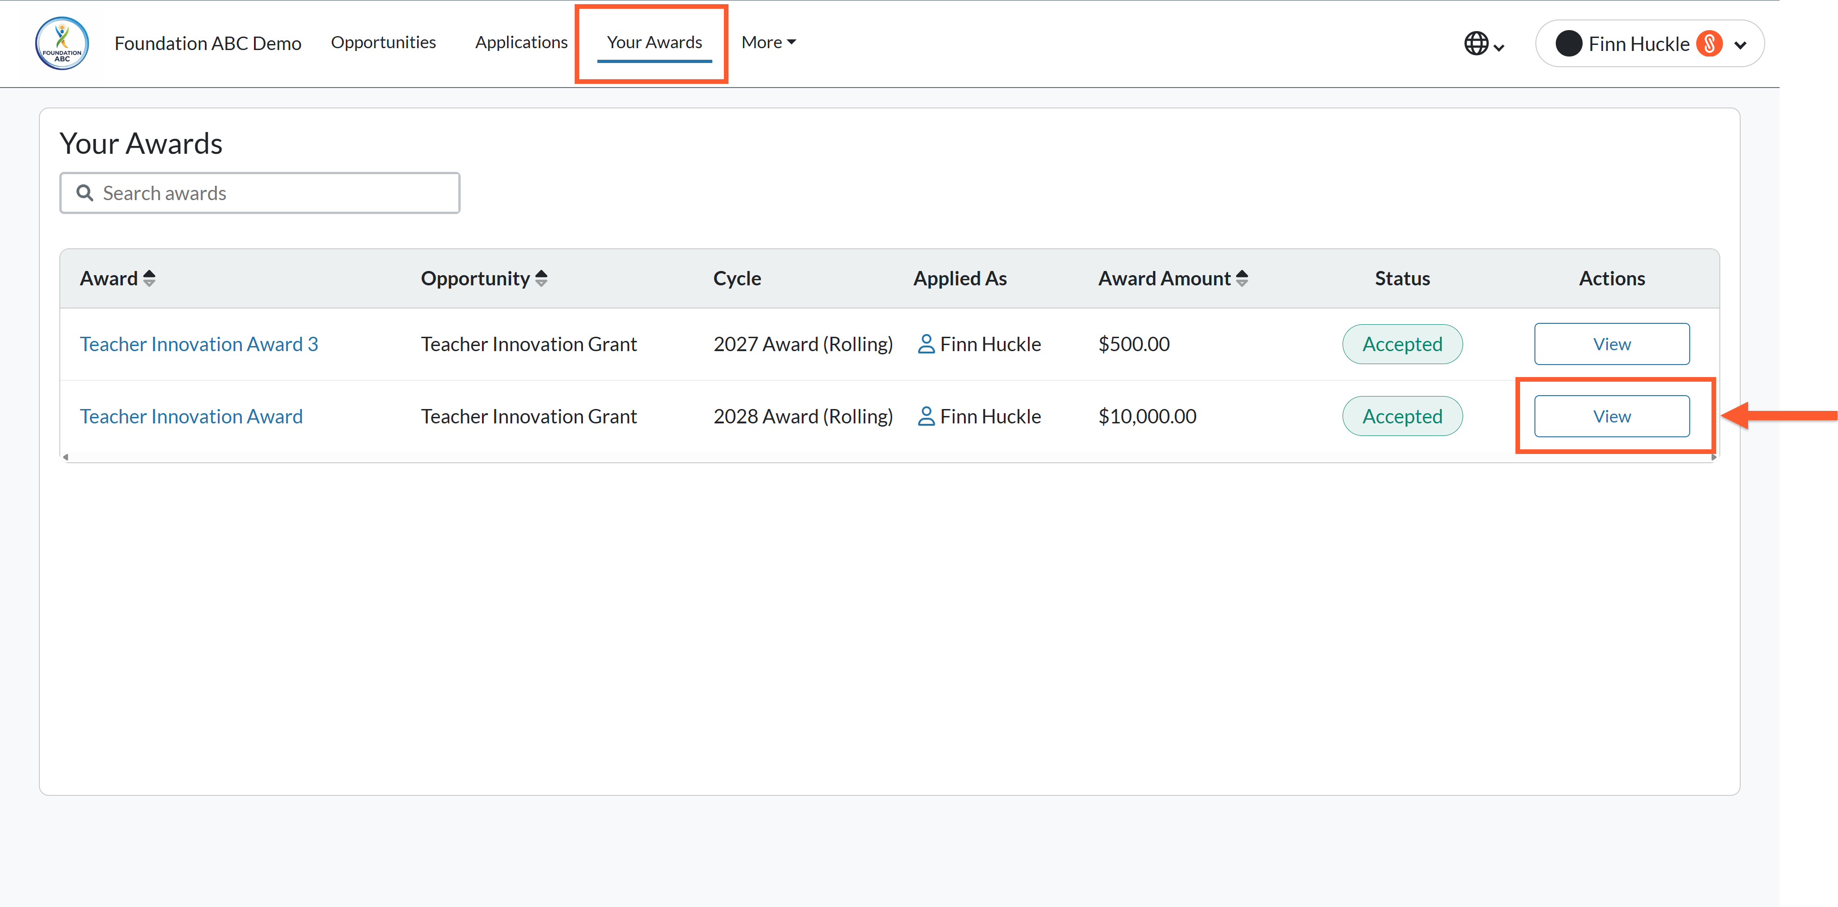View the Teacher Innovation Award 3 details

tap(1612, 344)
